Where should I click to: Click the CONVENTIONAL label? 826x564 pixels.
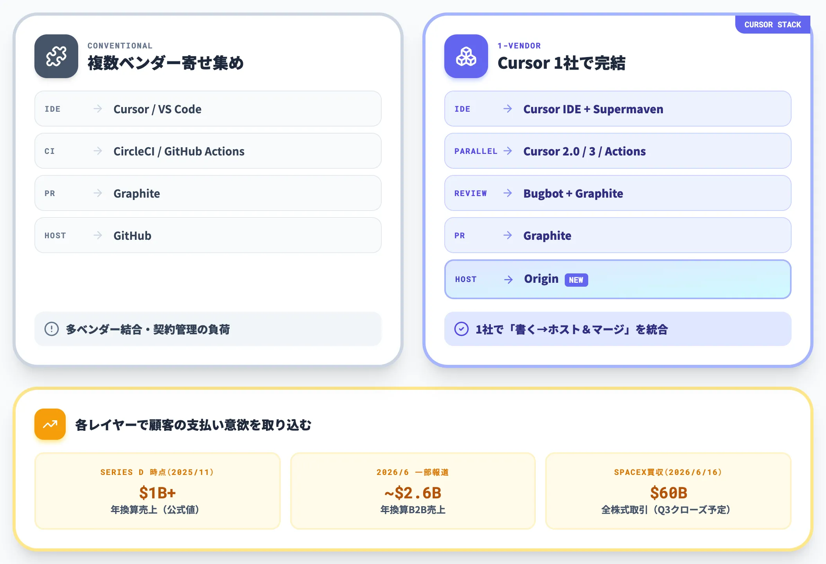[x=120, y=46]
